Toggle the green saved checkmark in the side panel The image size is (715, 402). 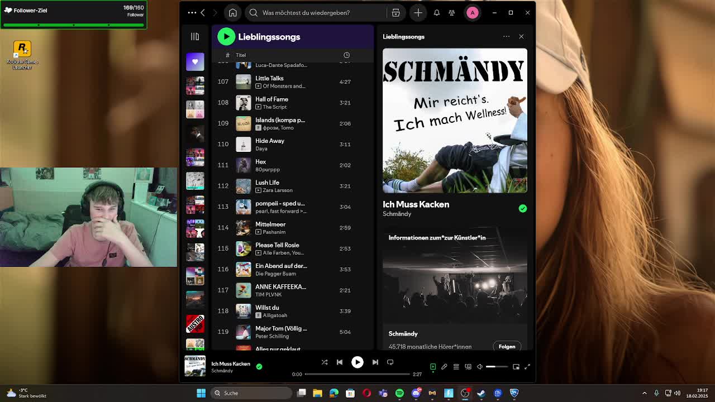click(x=522, y=208)
